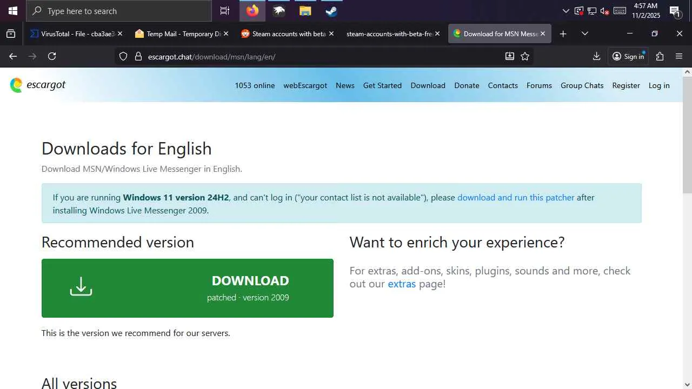Screen dimensions: 692x389
Task: Open the network tray icon
Action: 592,11
